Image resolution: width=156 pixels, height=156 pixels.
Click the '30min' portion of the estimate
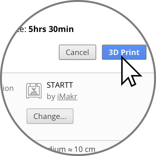(61, 29)
